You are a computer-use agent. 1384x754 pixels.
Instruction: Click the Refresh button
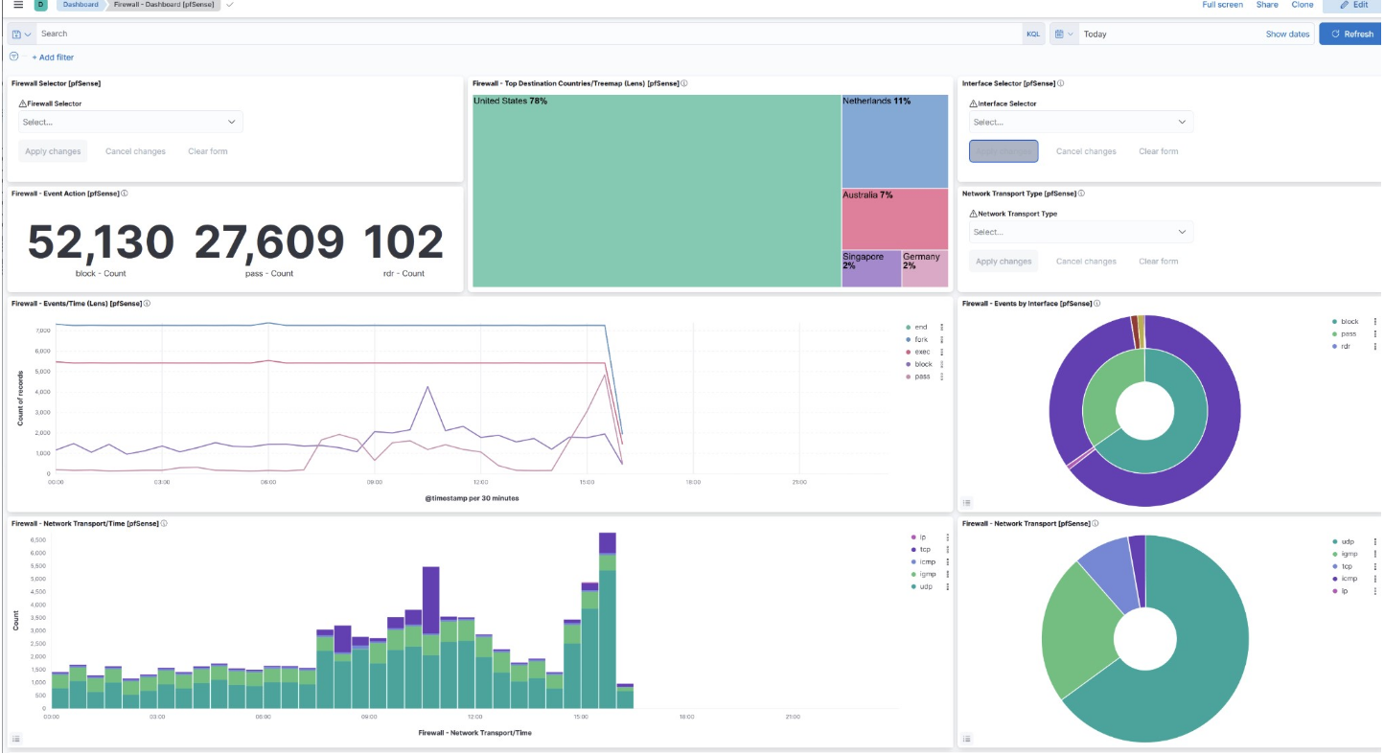(x=1351, y=34)
